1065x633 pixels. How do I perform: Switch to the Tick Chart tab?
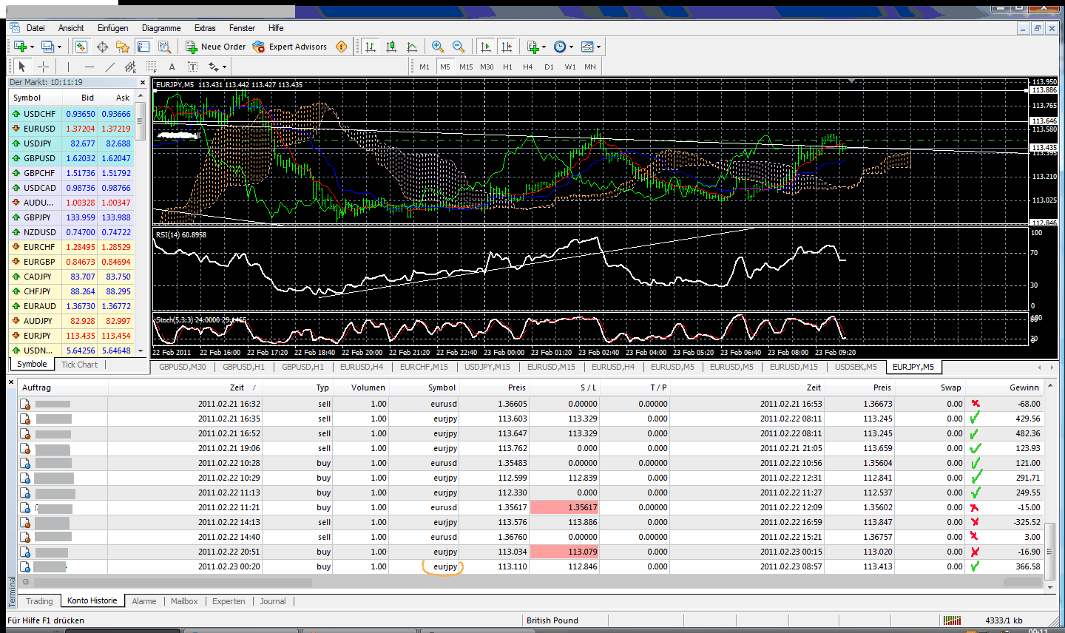tap(78, 364)
